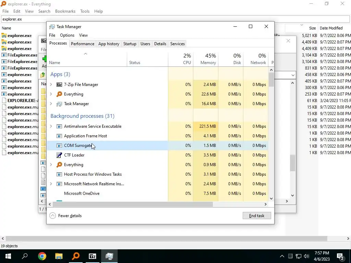The image size is (351, 263).
Task: Open Search menu in Everything
Action: (x=44, y=11)
